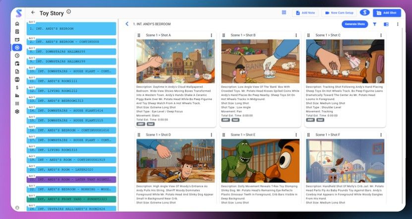This screenshot has width=412, height=219.
Task: Toggle the panel layout view icon
Action: [x=386, y=24]
